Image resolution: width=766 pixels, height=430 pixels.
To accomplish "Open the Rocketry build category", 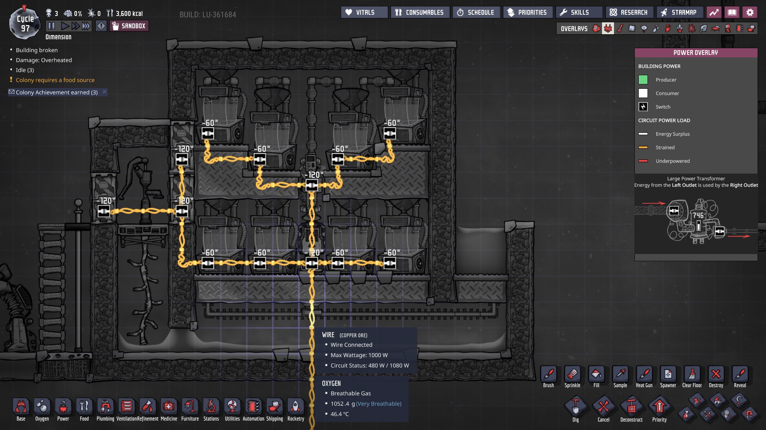I will coord(296,407).
